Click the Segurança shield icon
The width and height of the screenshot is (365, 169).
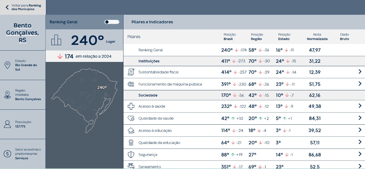pos(131,155)
